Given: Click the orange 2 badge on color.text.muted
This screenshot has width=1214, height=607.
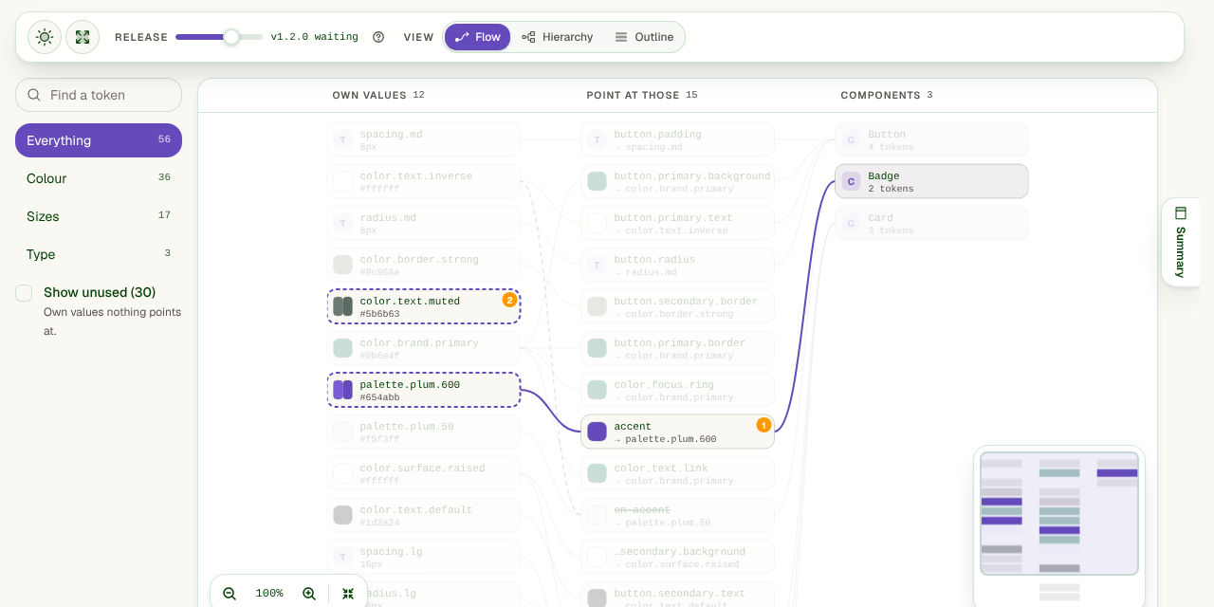Looking at the screenshot, I should (509, 300).
